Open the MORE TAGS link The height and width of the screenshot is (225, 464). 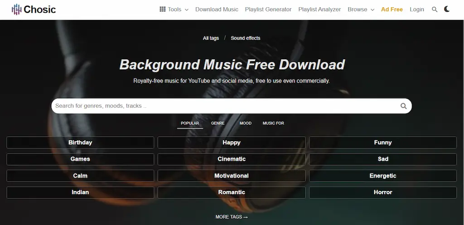(232, 217)
